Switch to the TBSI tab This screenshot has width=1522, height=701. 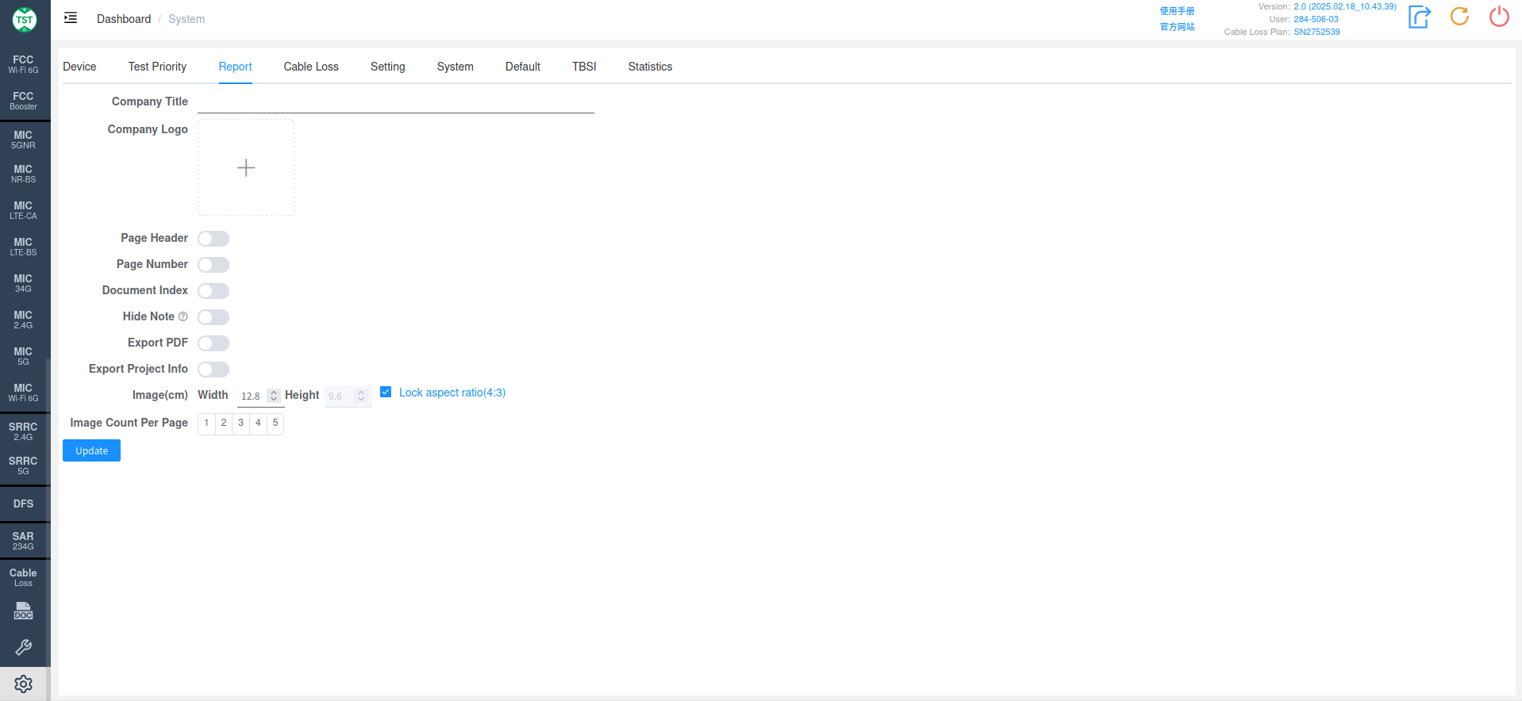click(x=584, y=67)
